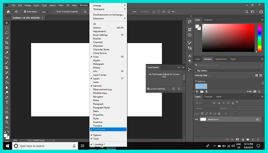Open the My Library dropdown
The image size is (268, 153).
click(229, 70)
